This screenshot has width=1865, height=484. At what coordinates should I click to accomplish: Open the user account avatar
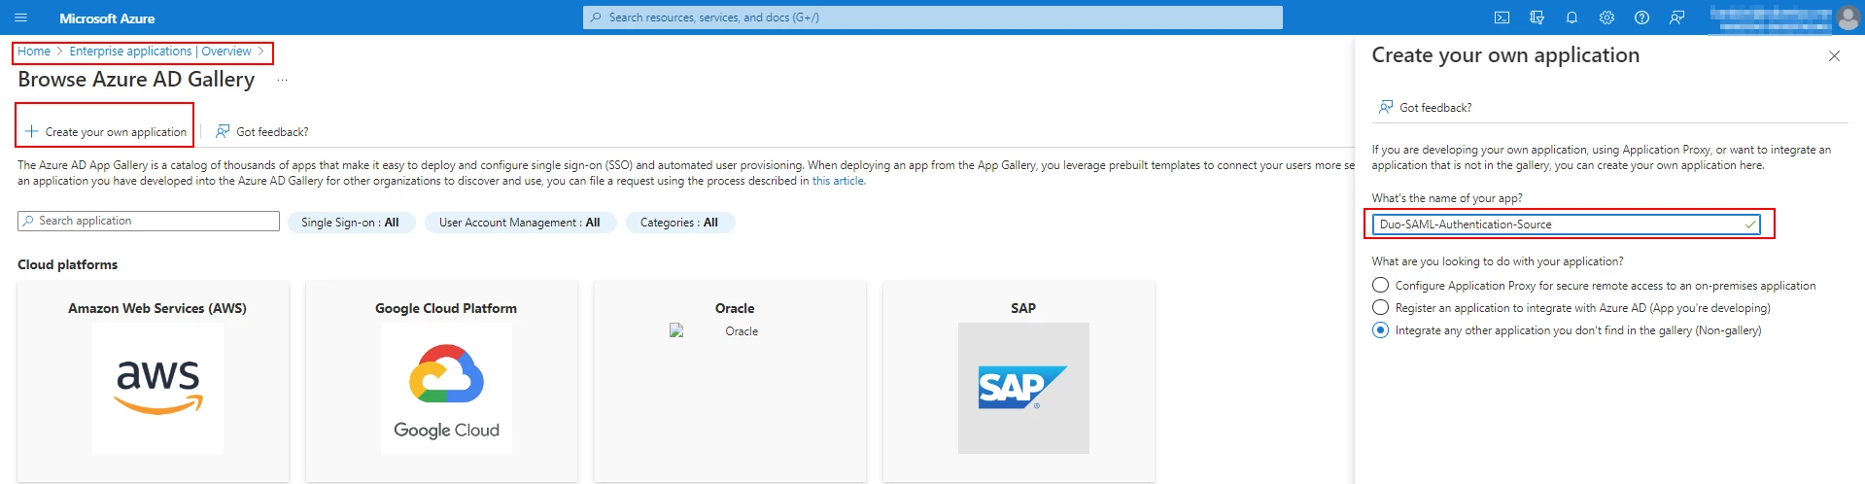click(x=1848, y=17)
